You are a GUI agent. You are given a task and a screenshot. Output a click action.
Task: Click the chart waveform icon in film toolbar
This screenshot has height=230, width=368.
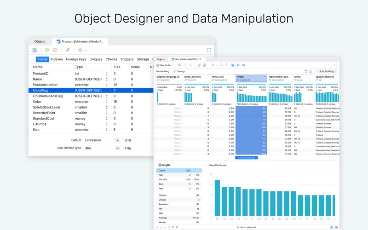244,65
